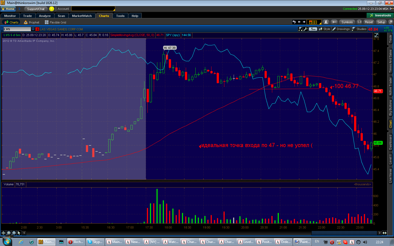Switch to the Trade tab

pos(27,16)
